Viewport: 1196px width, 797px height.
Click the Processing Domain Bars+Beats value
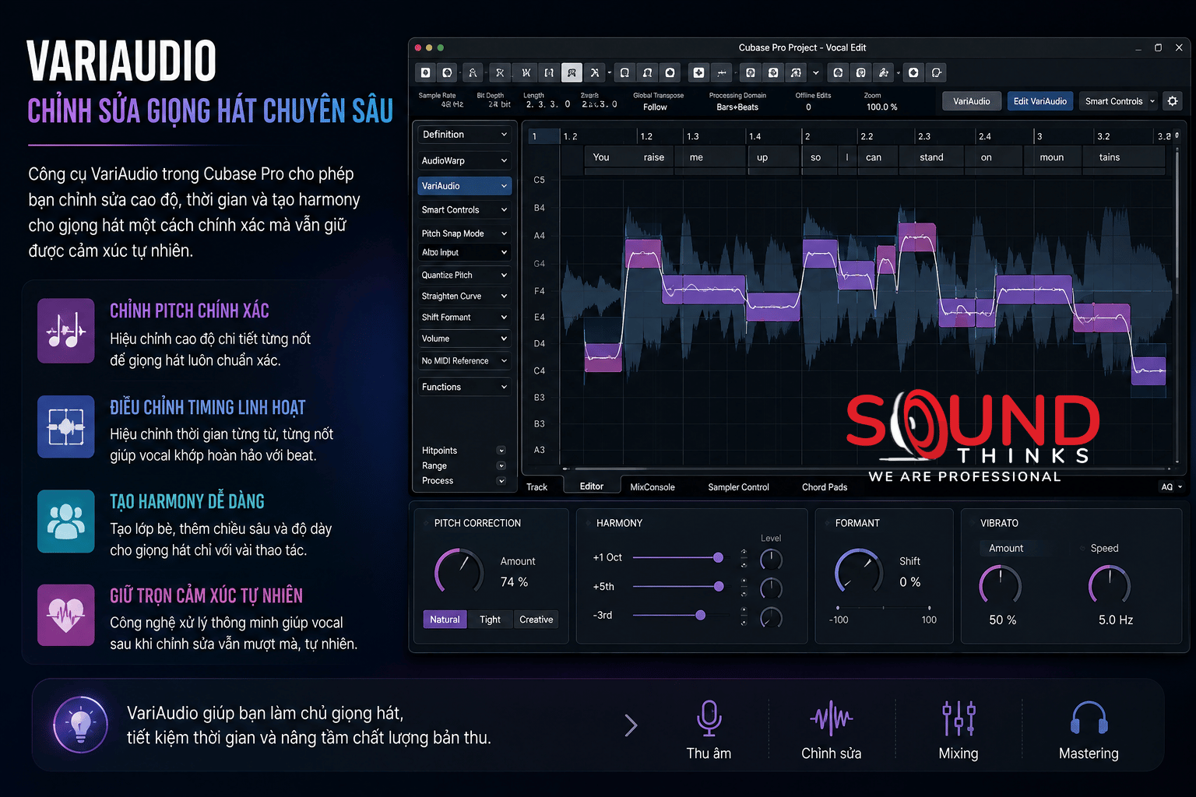(737, 107)
